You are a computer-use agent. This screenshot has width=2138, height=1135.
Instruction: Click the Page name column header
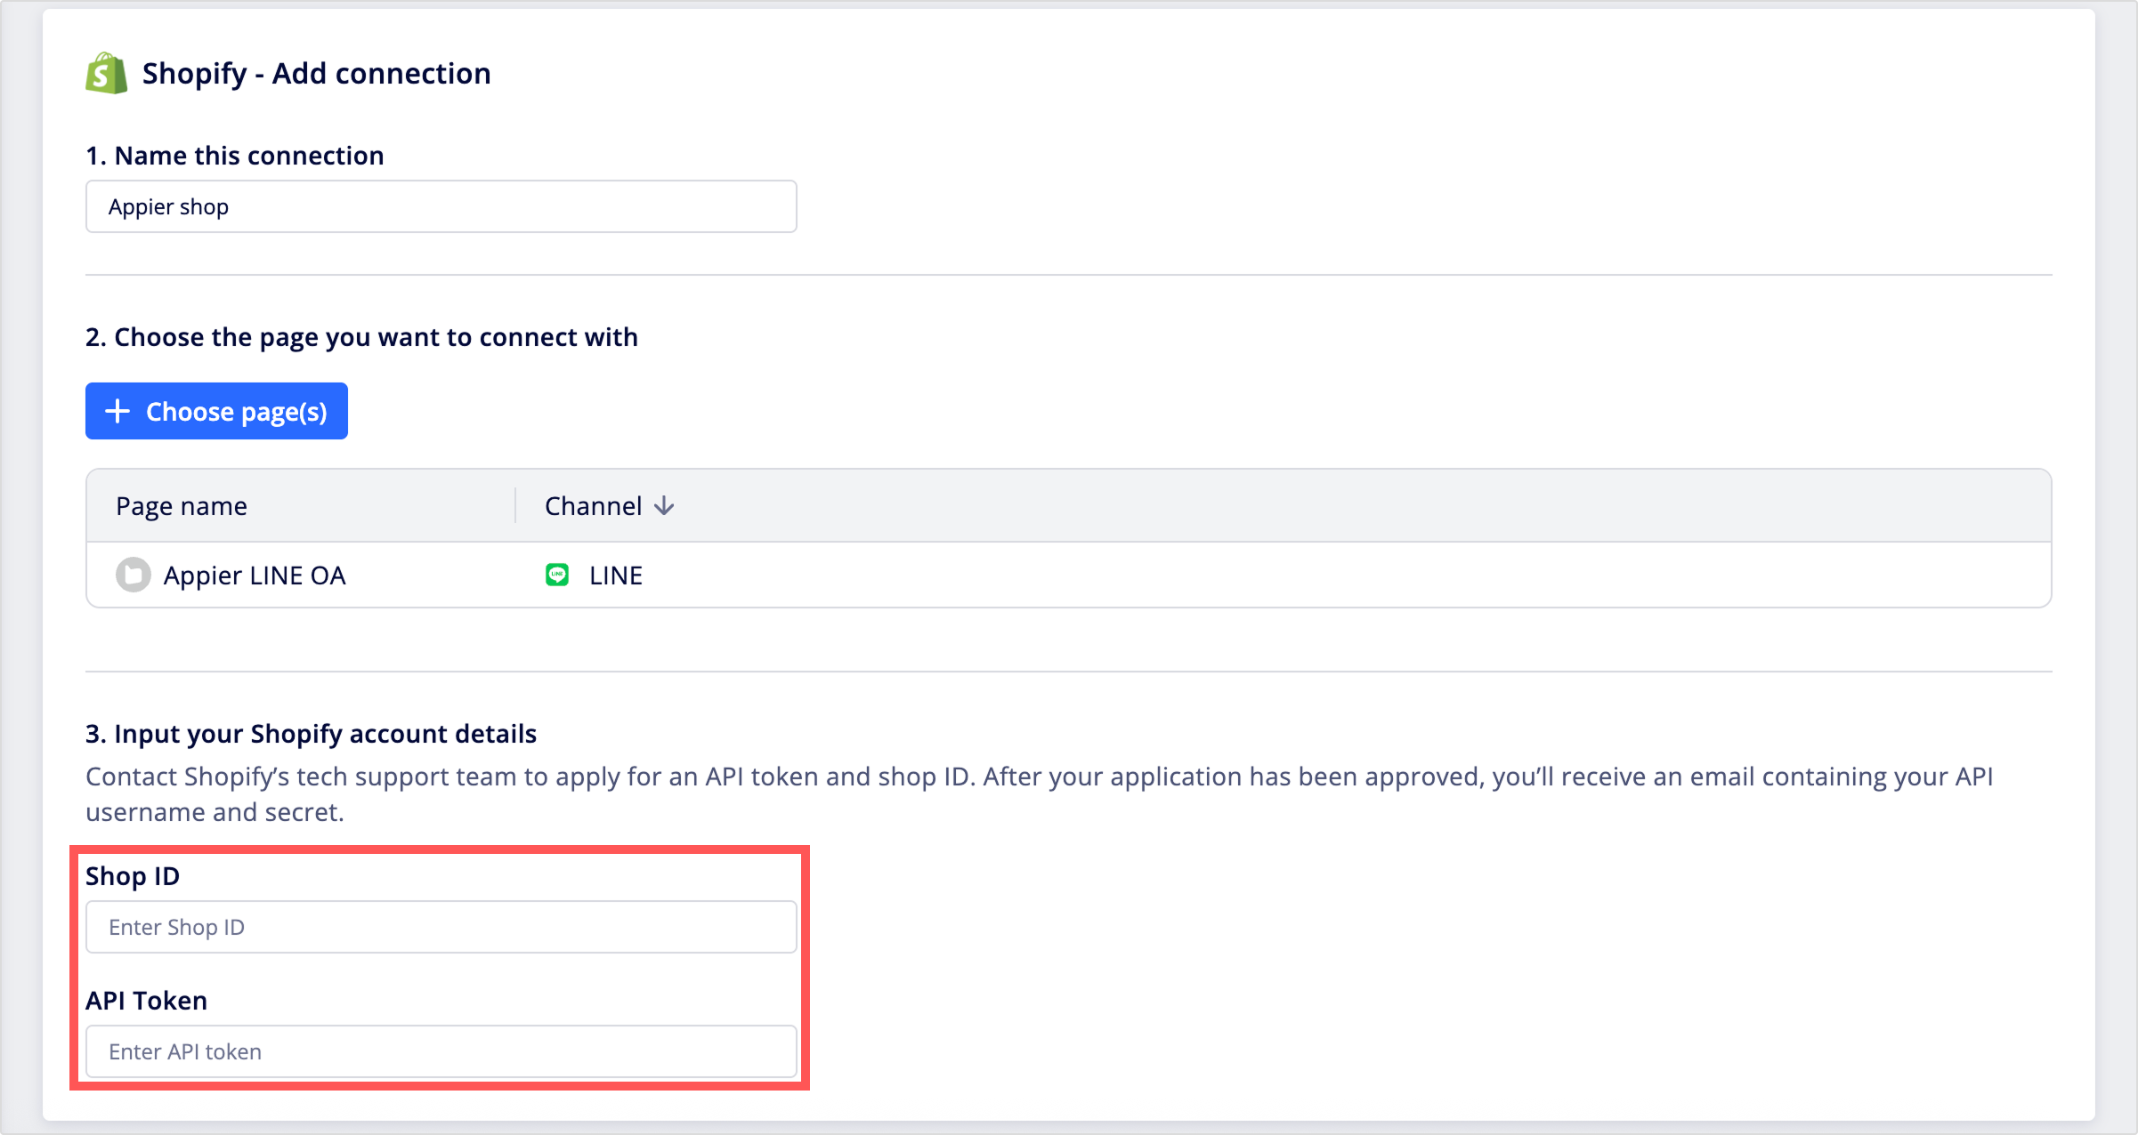pos(182,506)
